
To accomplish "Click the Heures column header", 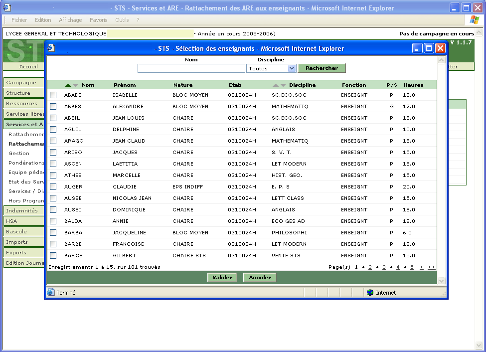I will tap(413, 85).
